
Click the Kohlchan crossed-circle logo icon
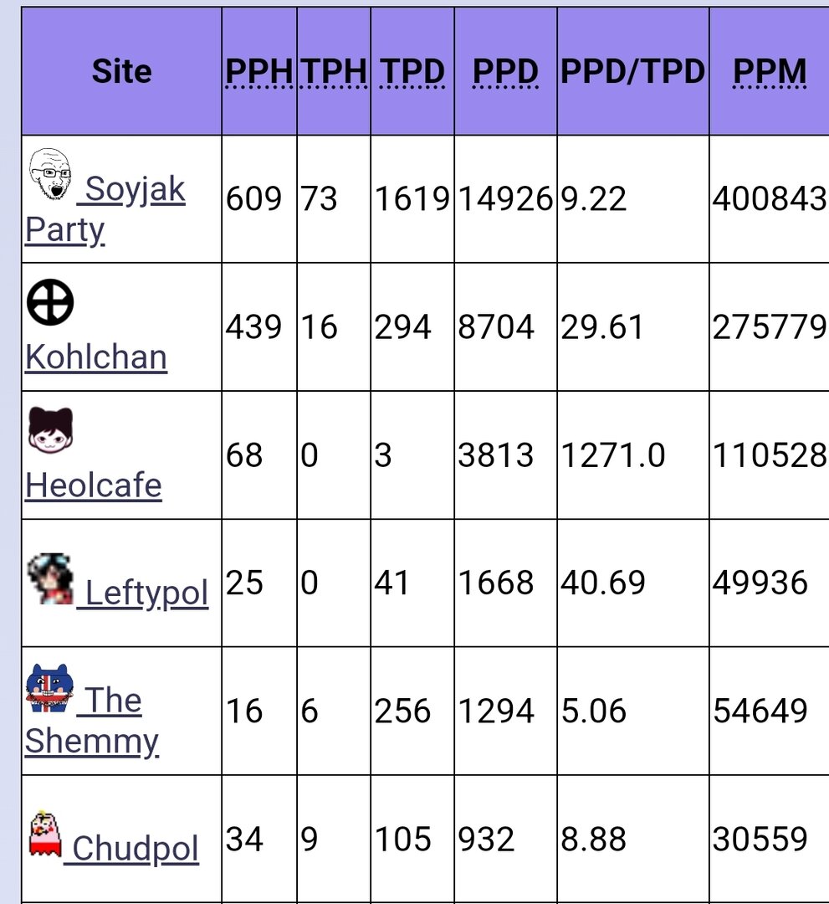pos(50,302)
